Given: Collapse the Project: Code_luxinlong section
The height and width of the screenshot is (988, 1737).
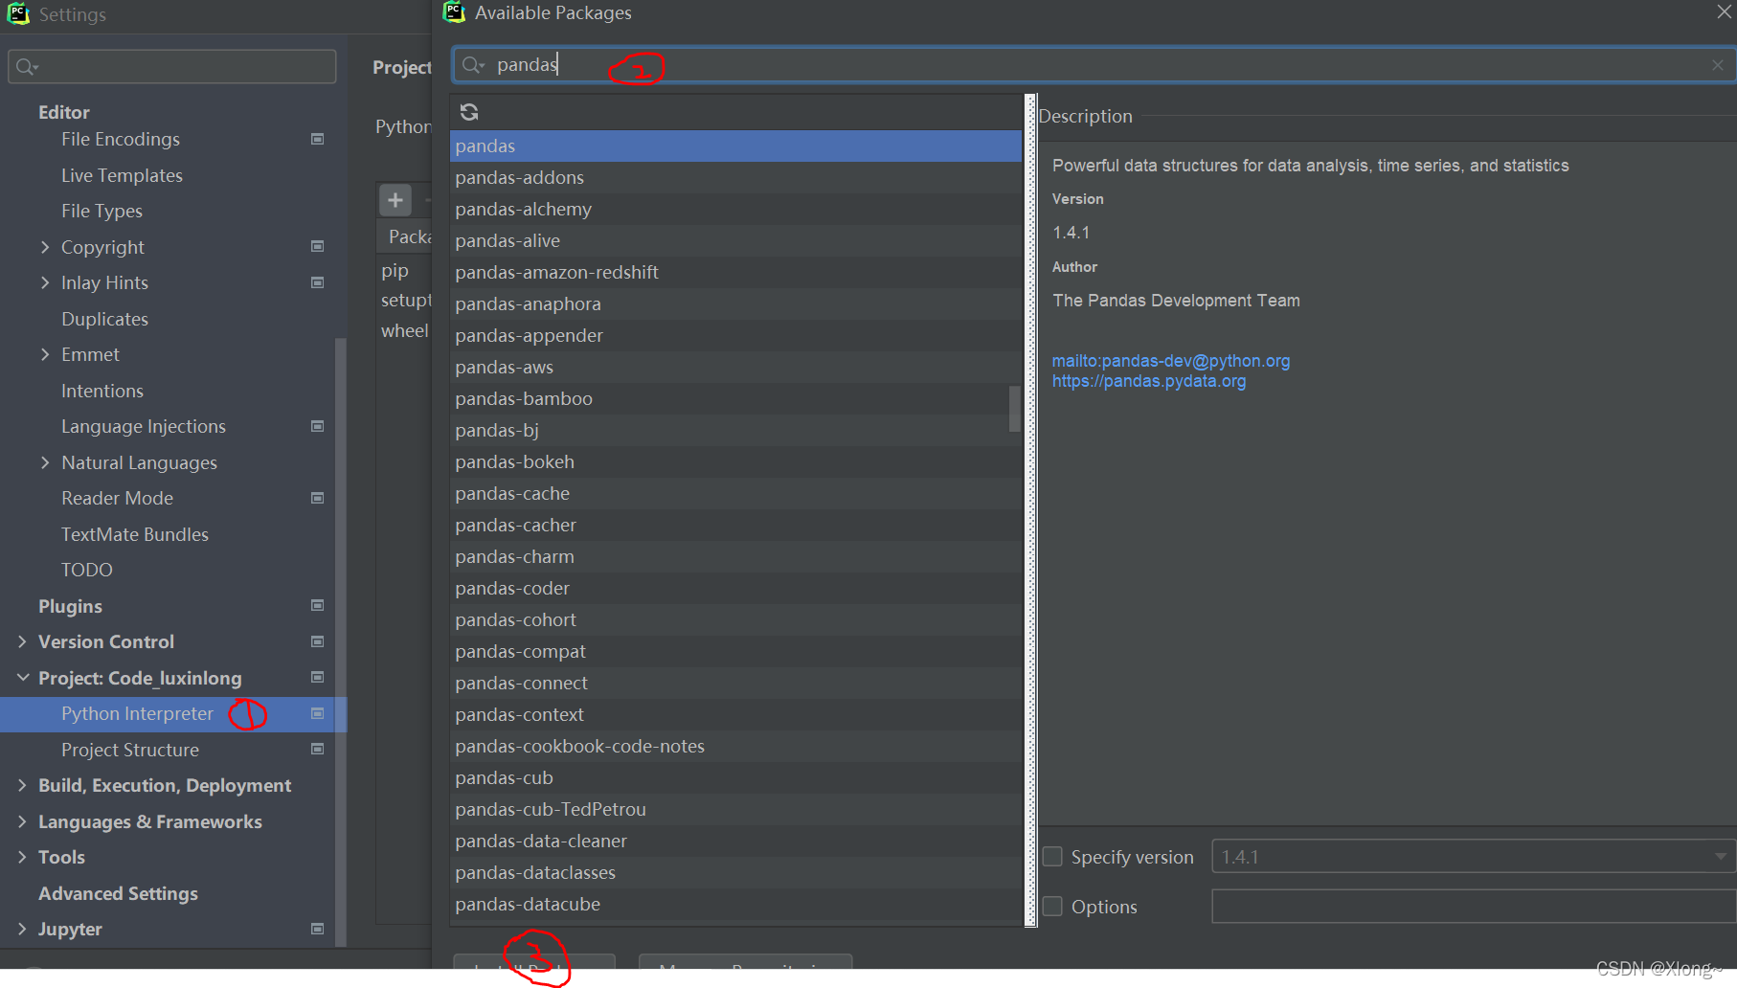Looking at the screenshot, I should pos(22,678).
